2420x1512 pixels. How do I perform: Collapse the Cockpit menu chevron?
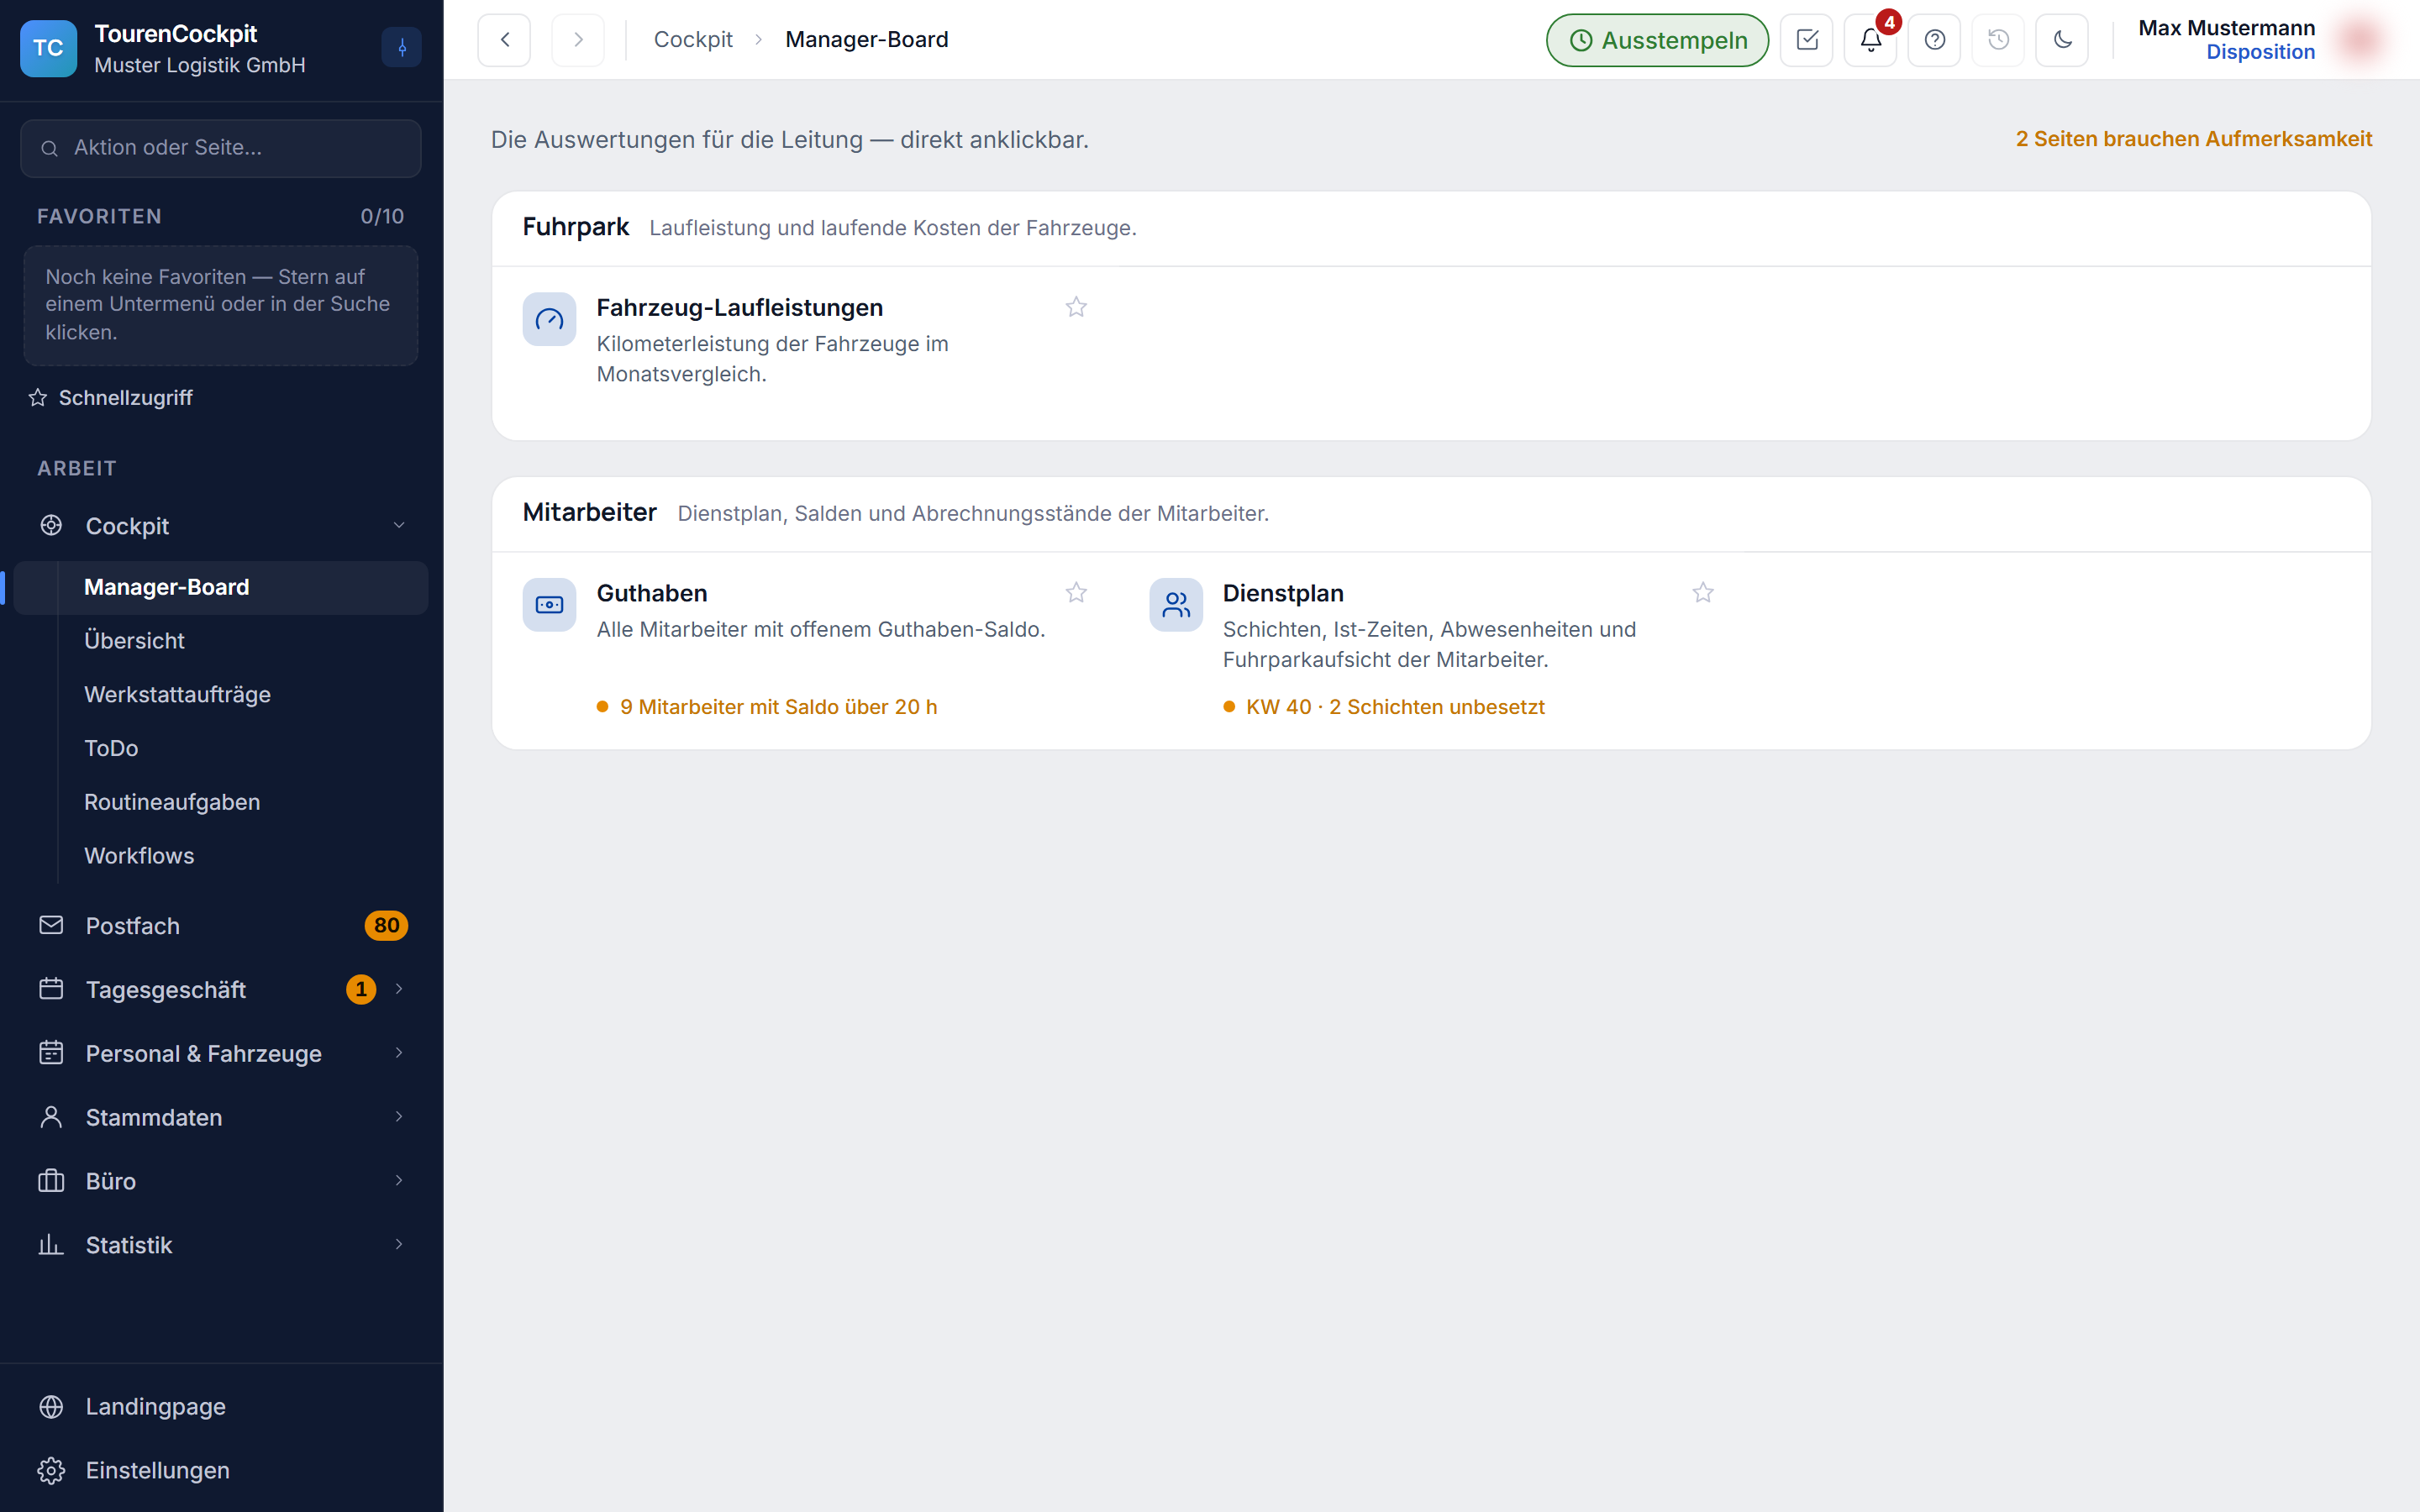[399, 526]
